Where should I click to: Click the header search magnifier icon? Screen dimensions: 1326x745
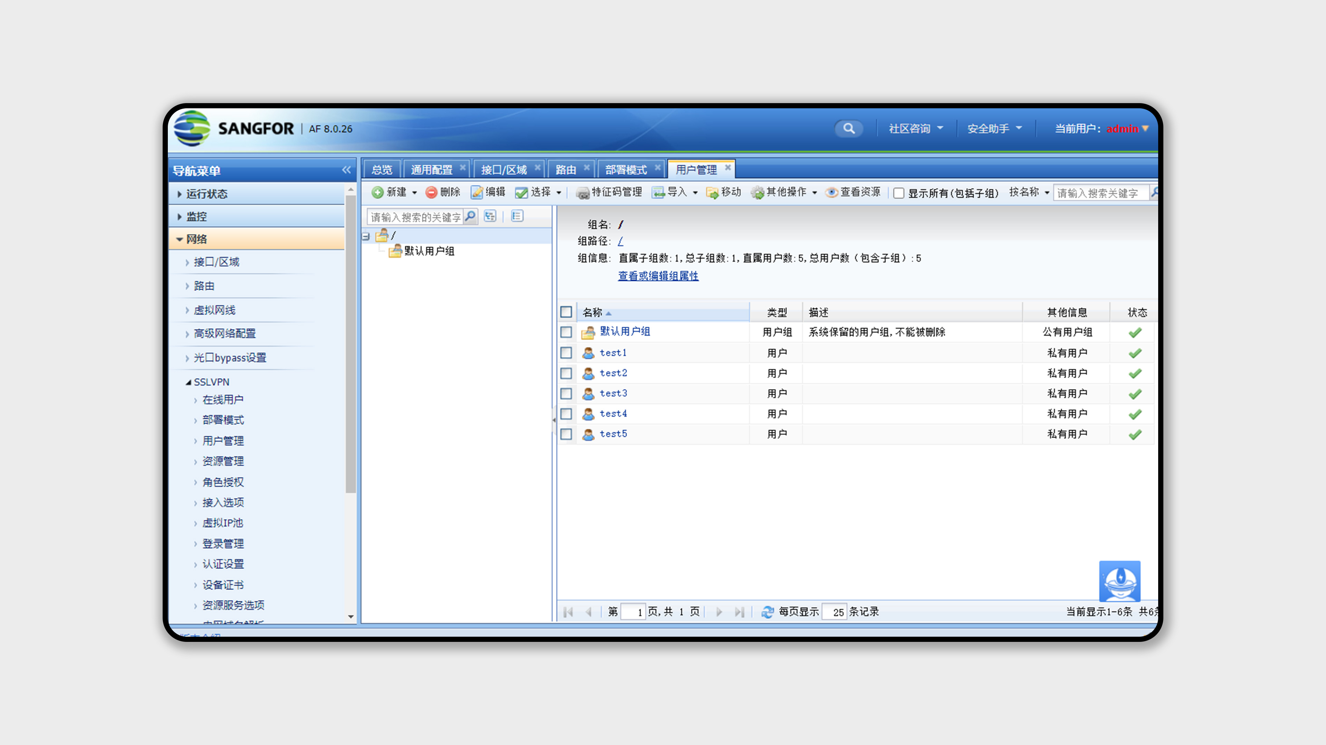[848, 128]
